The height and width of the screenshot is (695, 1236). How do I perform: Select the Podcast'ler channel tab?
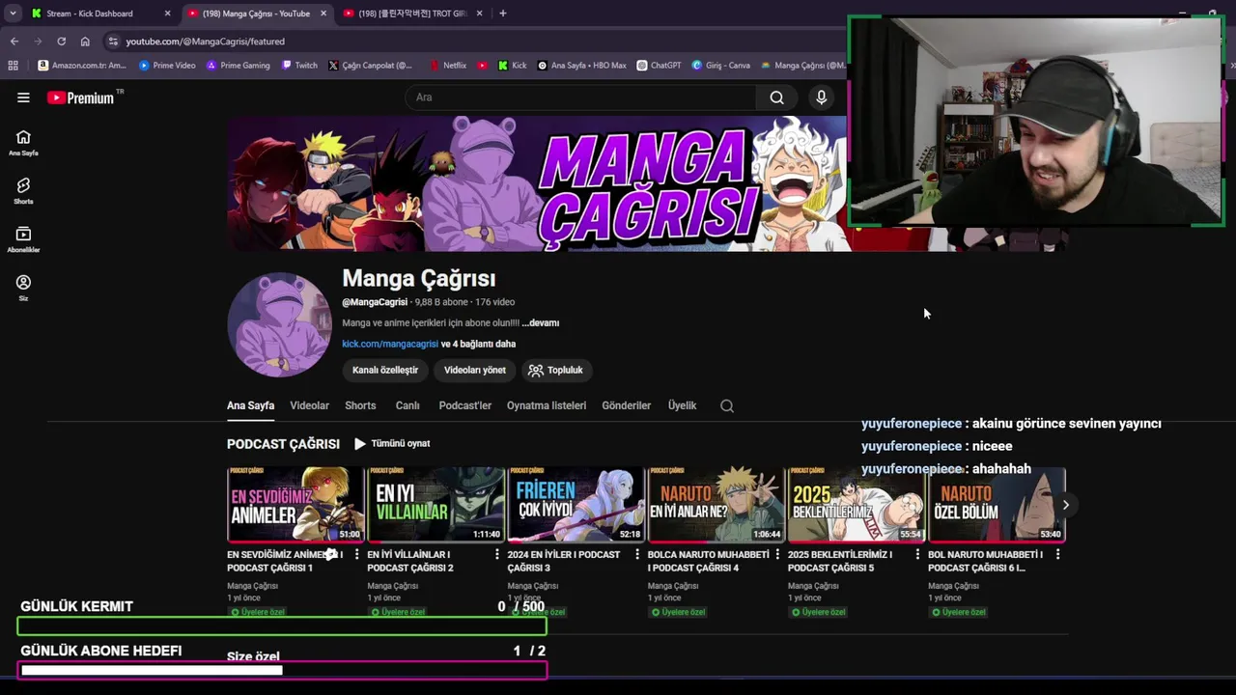[465, 406]
